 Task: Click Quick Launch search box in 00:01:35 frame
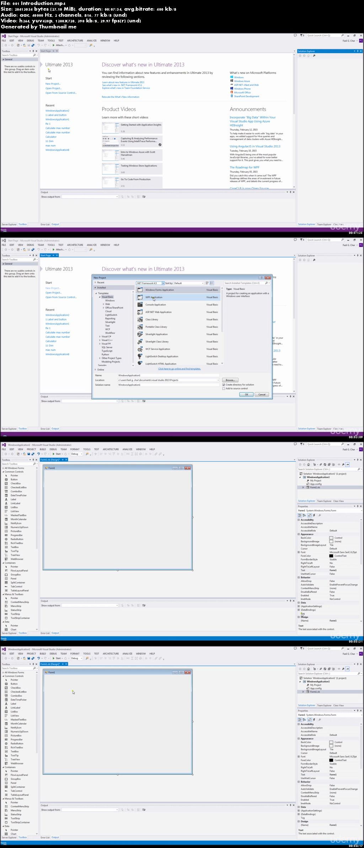[x=326, y=36]
